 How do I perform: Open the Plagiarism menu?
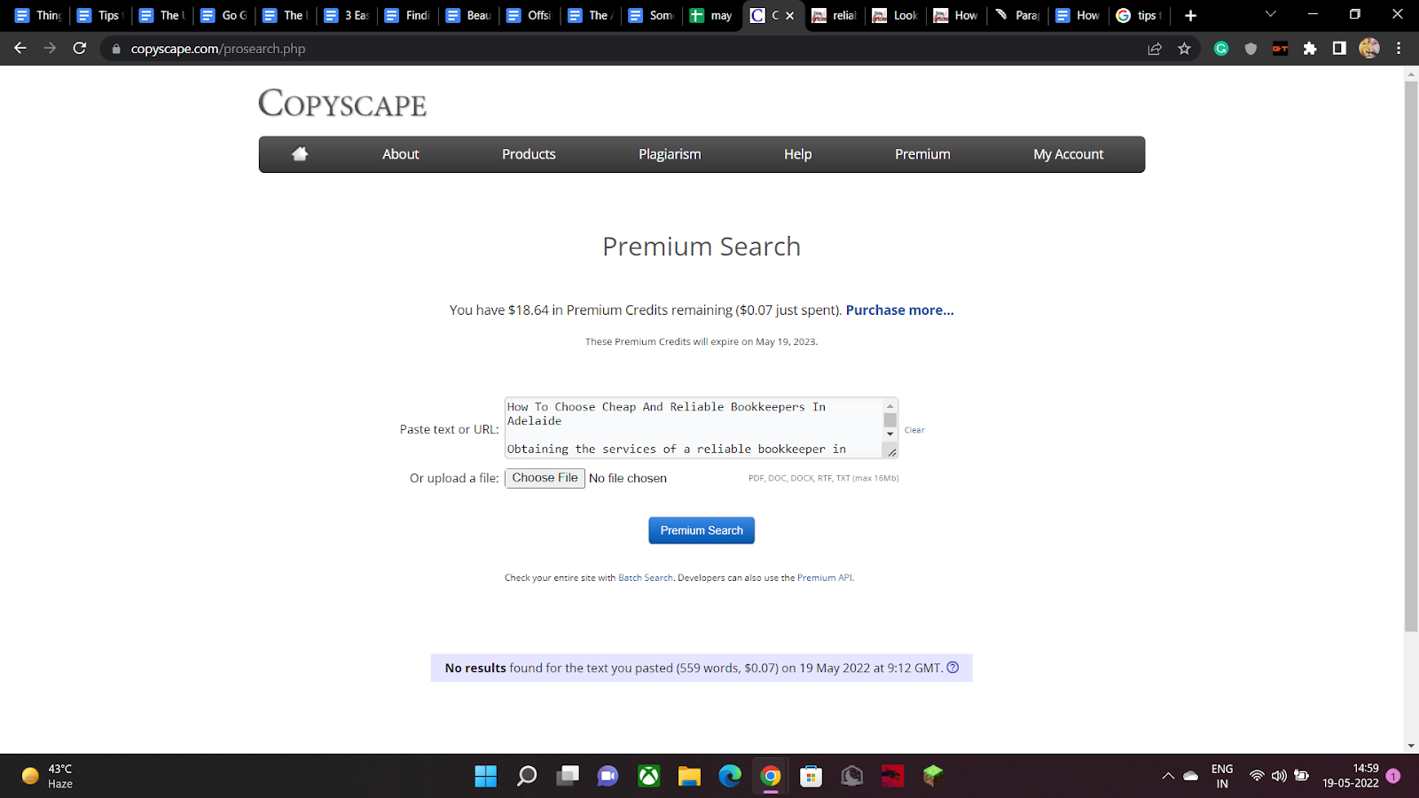click(x=670, y=154)
